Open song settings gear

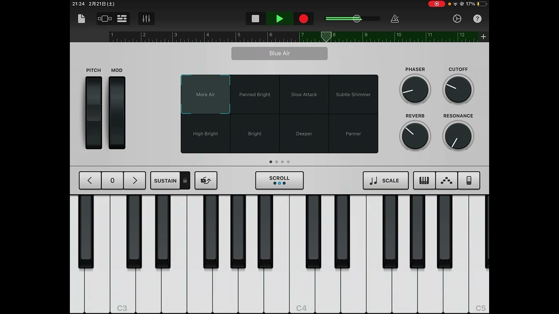point(457,19)
